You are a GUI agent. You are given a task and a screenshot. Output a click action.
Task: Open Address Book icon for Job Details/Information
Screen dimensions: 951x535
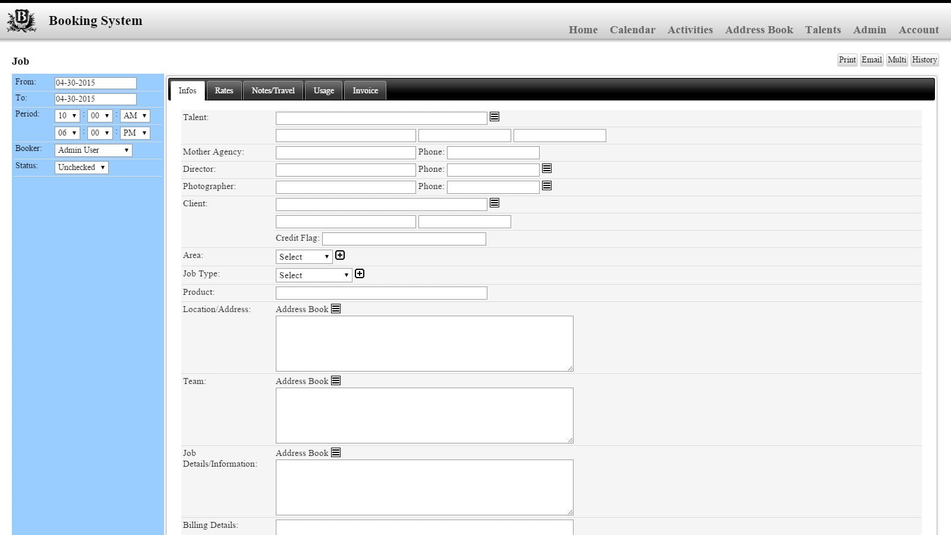point(336,452)
